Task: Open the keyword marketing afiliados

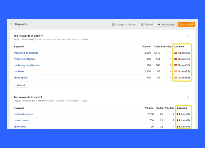Action: pos(24,59)
